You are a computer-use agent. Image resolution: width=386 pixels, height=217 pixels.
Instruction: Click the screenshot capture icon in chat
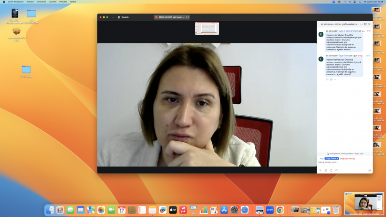point(336,170)
